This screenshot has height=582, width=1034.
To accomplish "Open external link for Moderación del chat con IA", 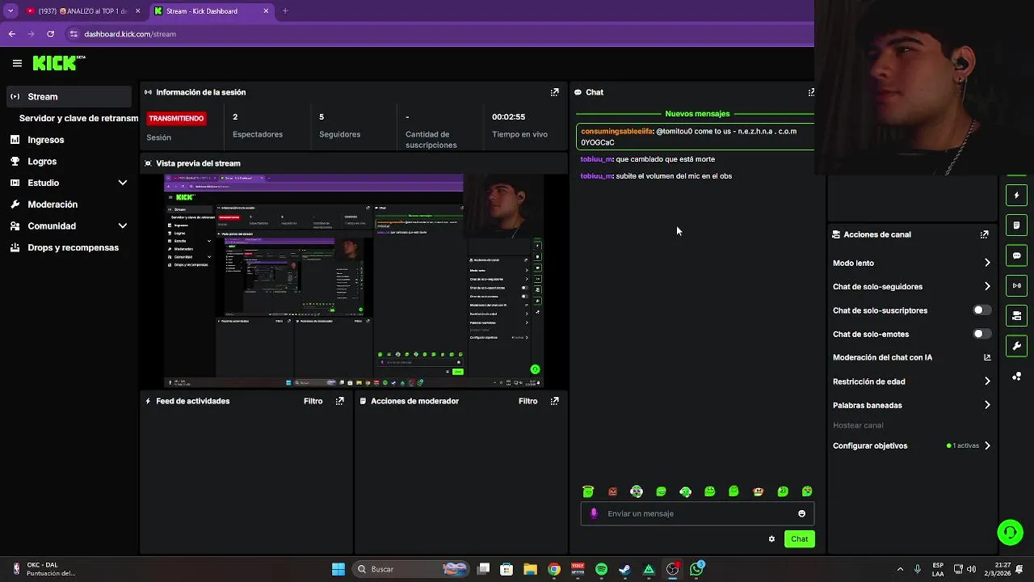I will [x=987, y=357].
